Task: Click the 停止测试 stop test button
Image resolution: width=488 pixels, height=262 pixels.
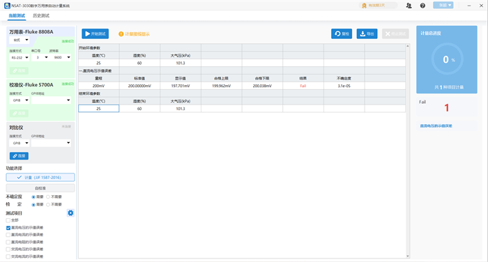Action: [395, 33]
